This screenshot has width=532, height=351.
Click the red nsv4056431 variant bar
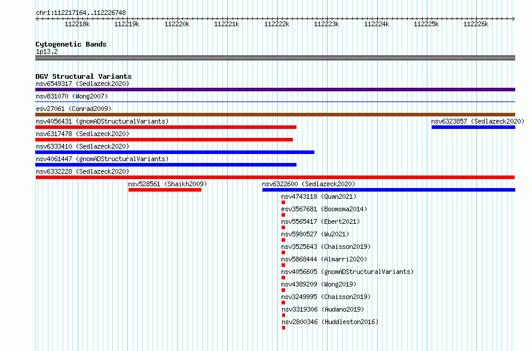coord(166,127)
